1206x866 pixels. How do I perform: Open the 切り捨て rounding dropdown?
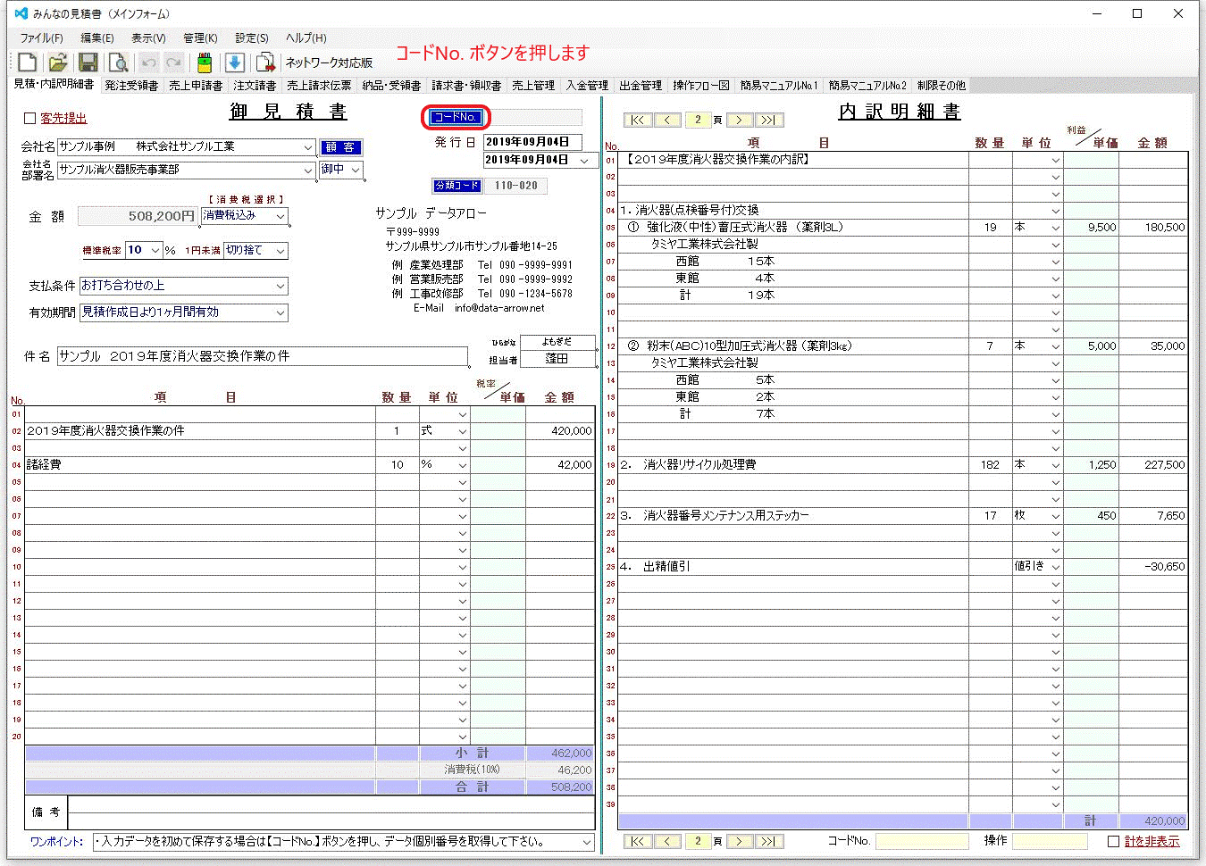click(281, 251)
